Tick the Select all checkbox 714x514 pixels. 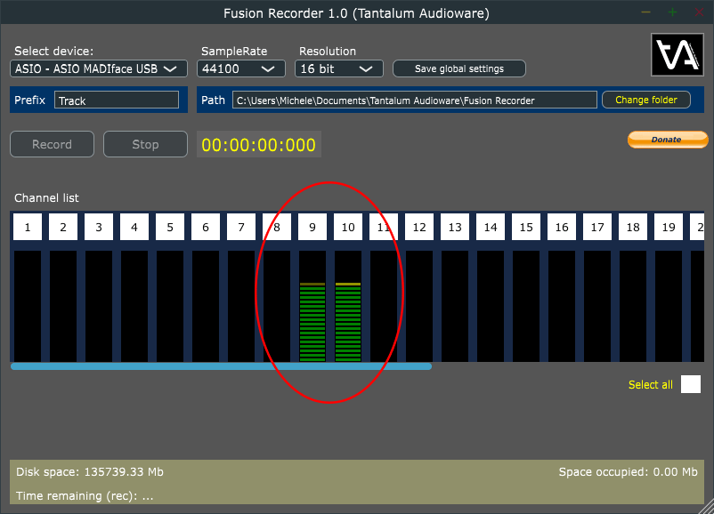691,384
